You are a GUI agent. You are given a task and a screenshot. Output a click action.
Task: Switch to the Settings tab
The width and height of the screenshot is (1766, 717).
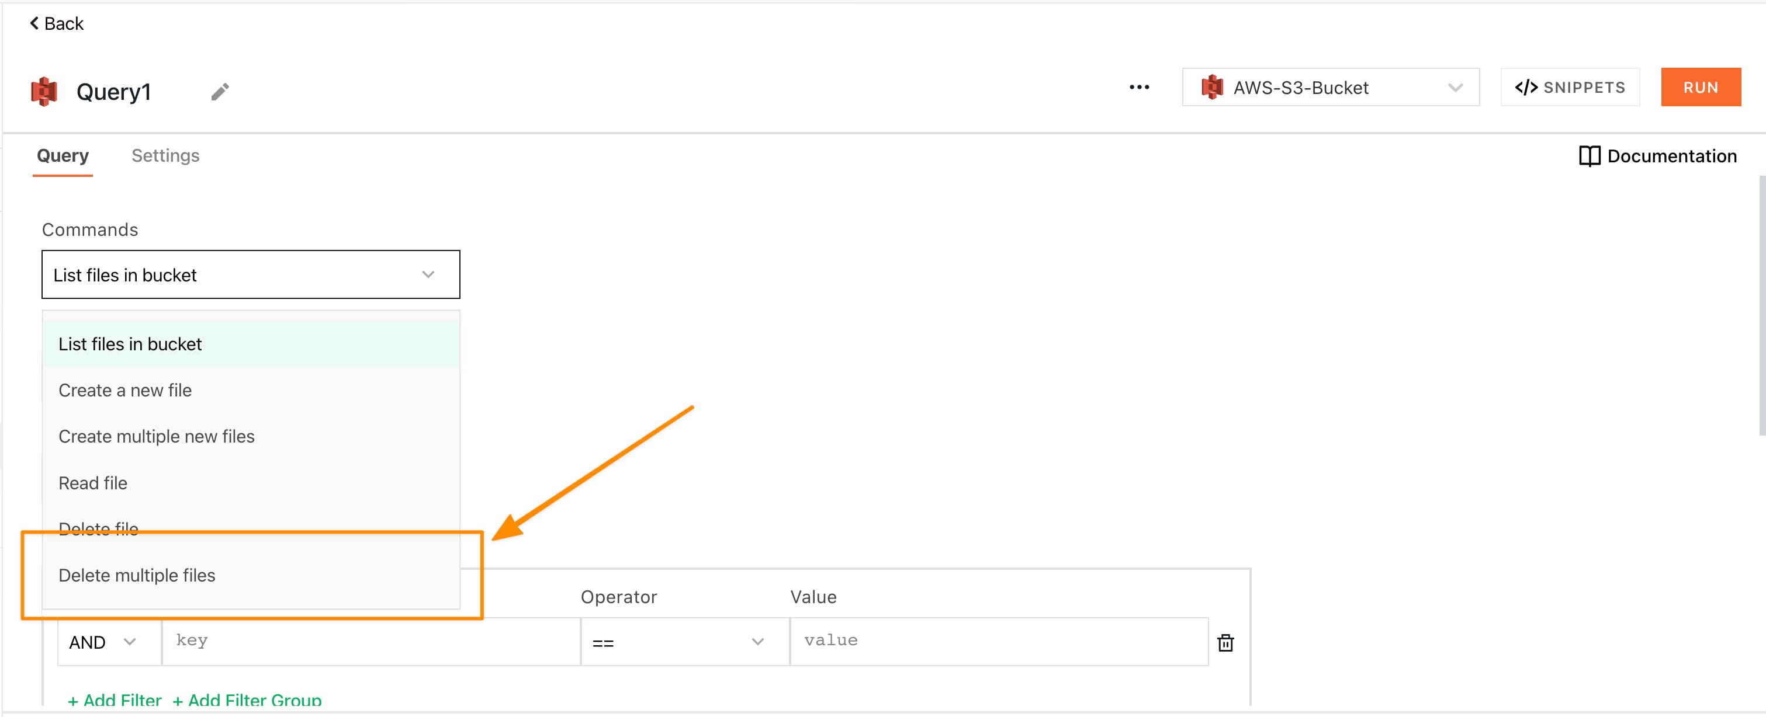click(x=165, y=156)
